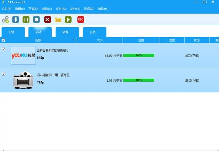Click the title 冯小刚被问…频－爱奇艺
This screenshot has height=151, width=219.
tap(53, 75)
